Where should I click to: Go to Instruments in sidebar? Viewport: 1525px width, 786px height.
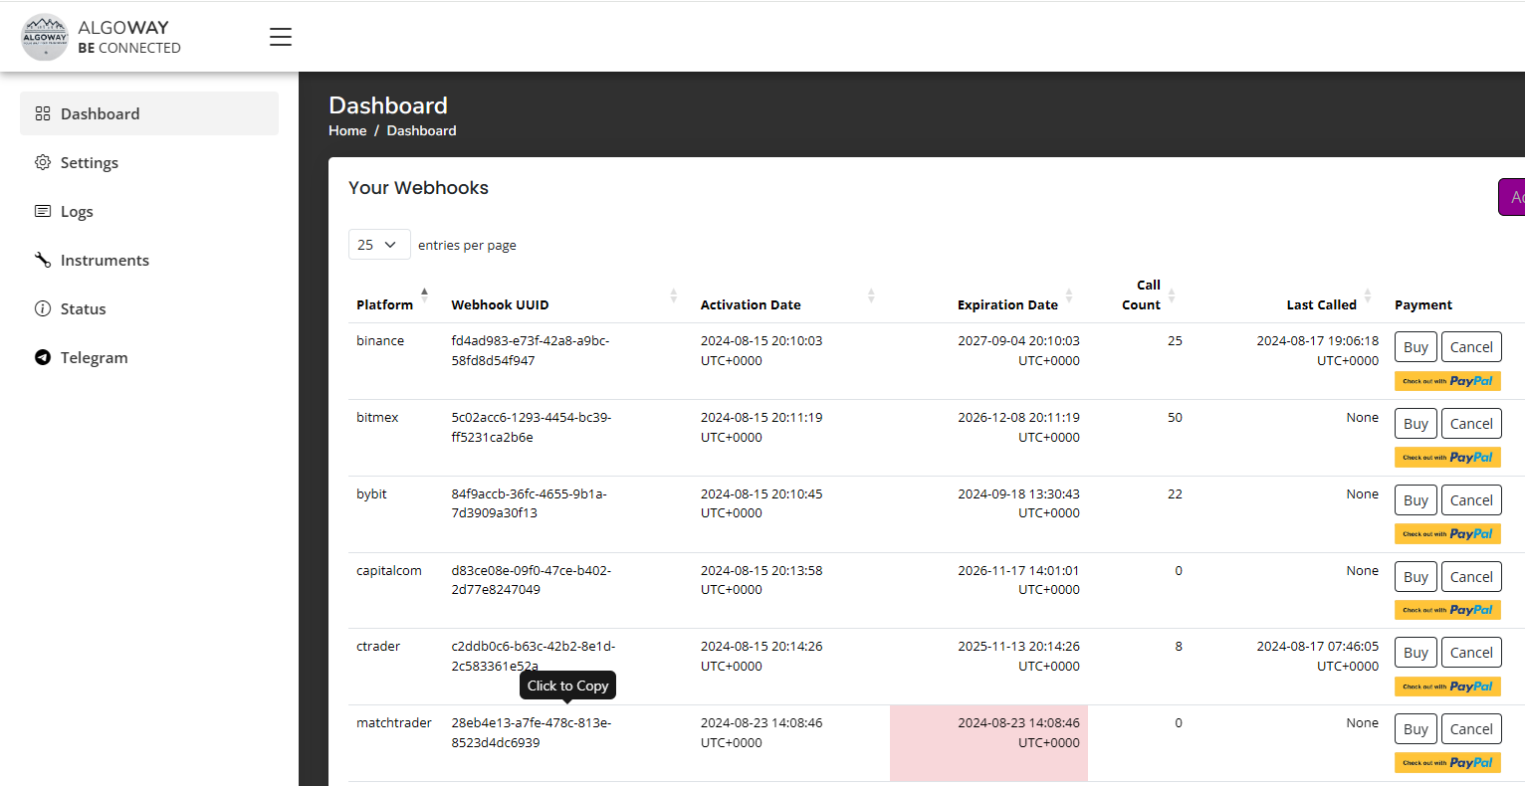[x=149, y=260]
